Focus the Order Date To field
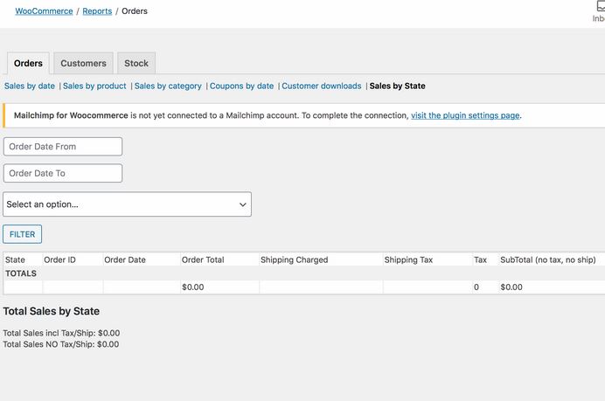605x401 pixels. click(63, 173)
